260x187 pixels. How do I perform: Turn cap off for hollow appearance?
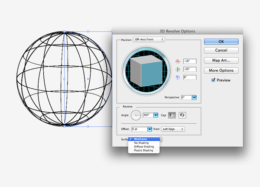182,115
